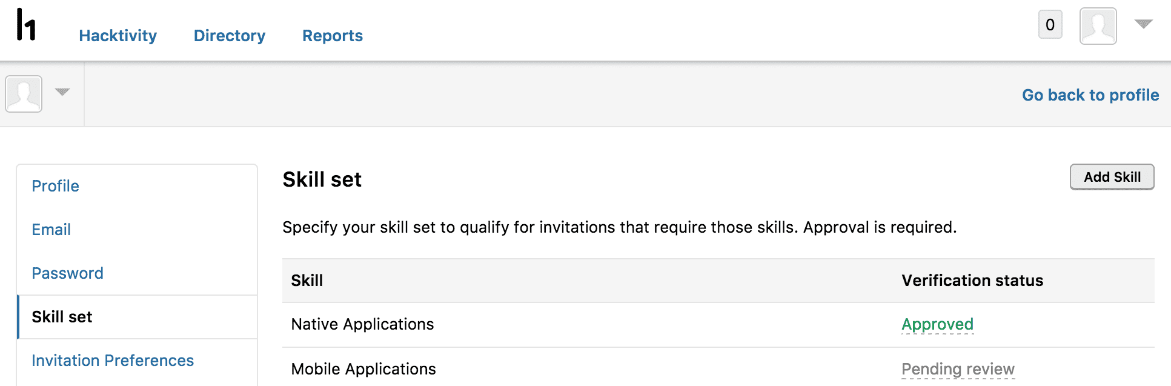The image size is (1171, 386).
Task: Click the Go back to profile link
Action: (1090, 95)
